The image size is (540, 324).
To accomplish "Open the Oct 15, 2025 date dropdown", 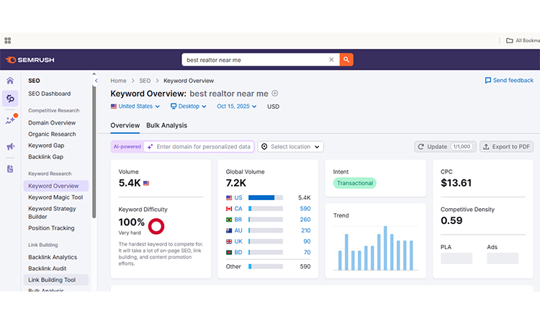I will click(238, 107).
